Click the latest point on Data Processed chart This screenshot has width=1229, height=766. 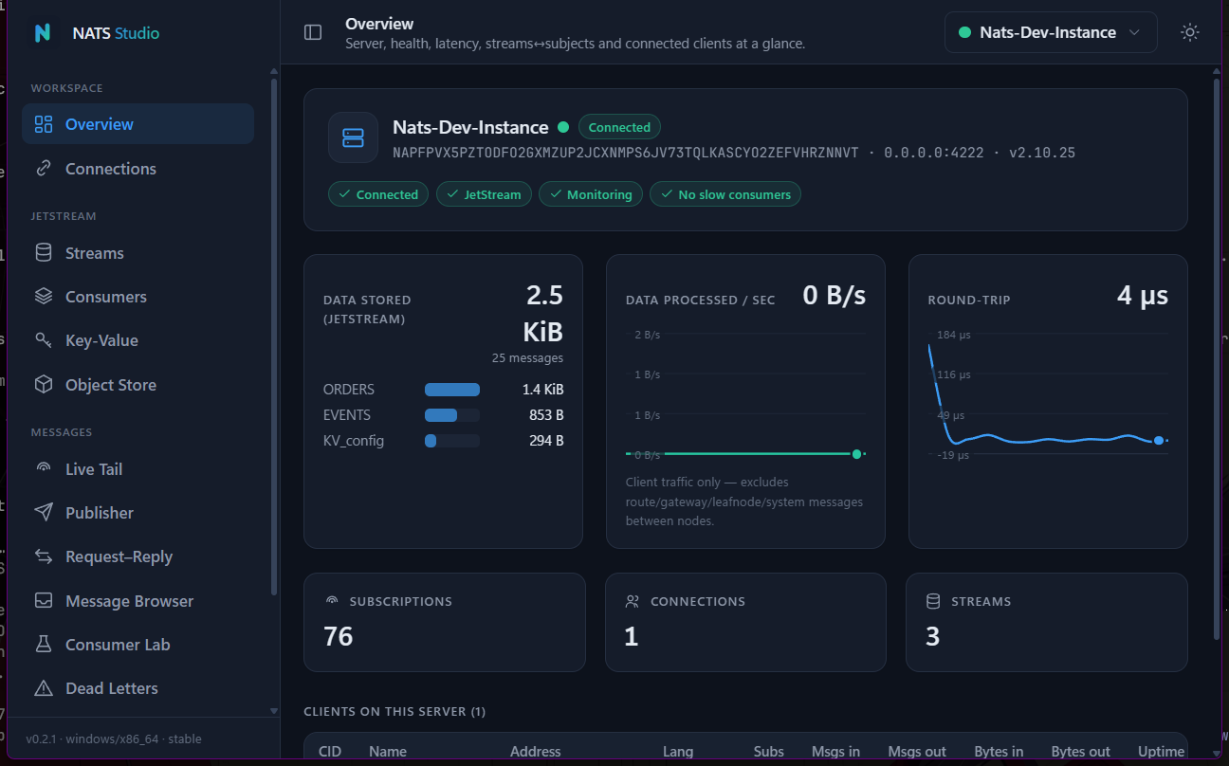pos(856,454)
